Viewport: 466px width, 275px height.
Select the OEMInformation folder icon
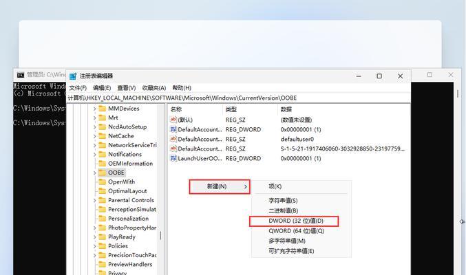[103, 164]
